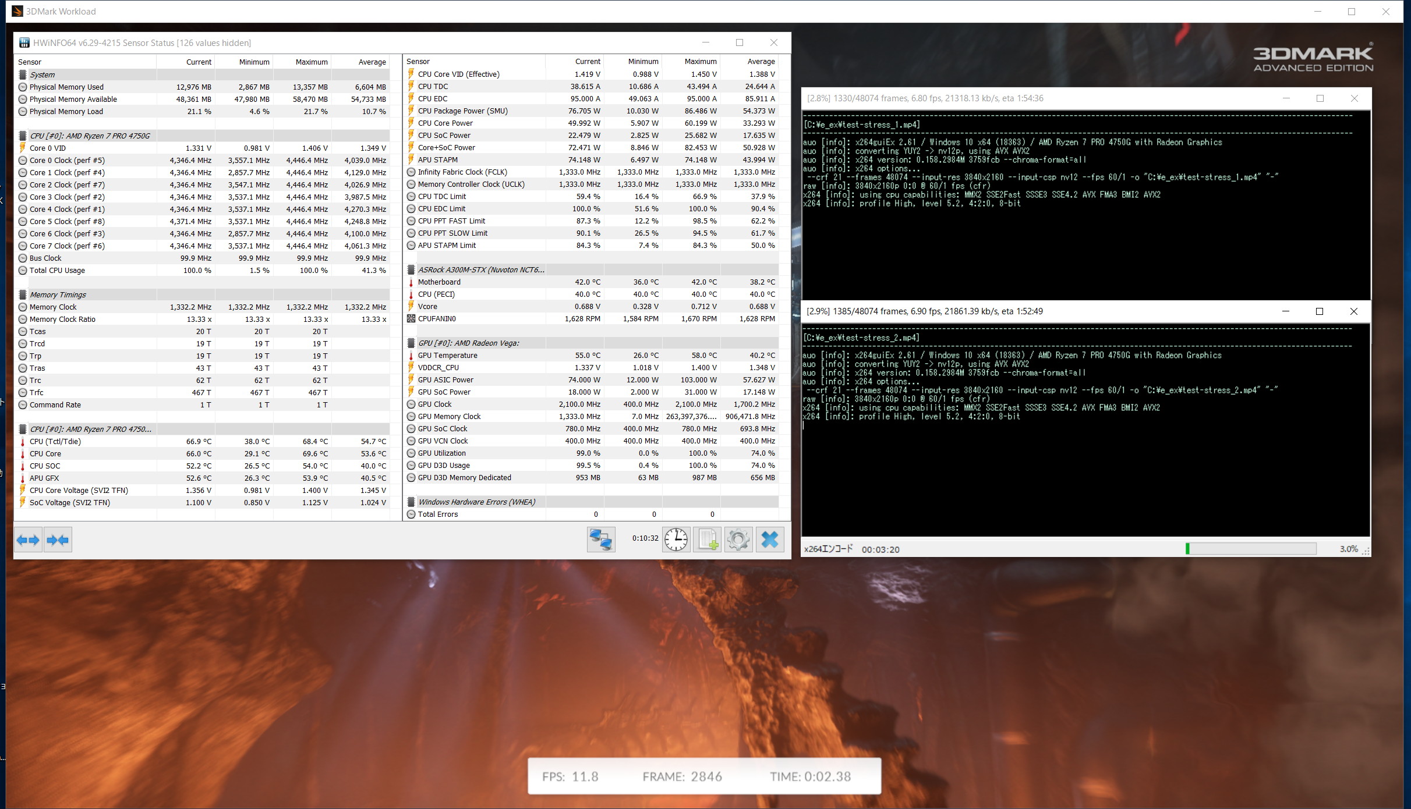Click the collapse sensor columns arrows button

coord(58,540)
